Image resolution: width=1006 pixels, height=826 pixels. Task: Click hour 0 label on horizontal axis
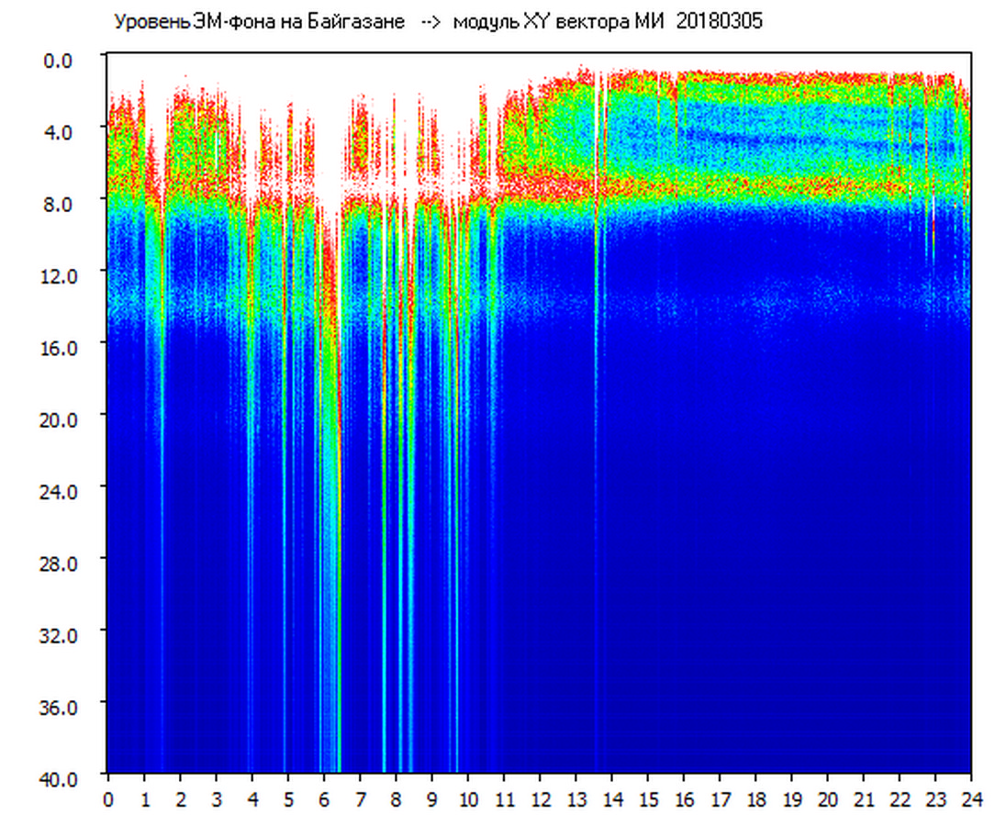pos(107,799)
